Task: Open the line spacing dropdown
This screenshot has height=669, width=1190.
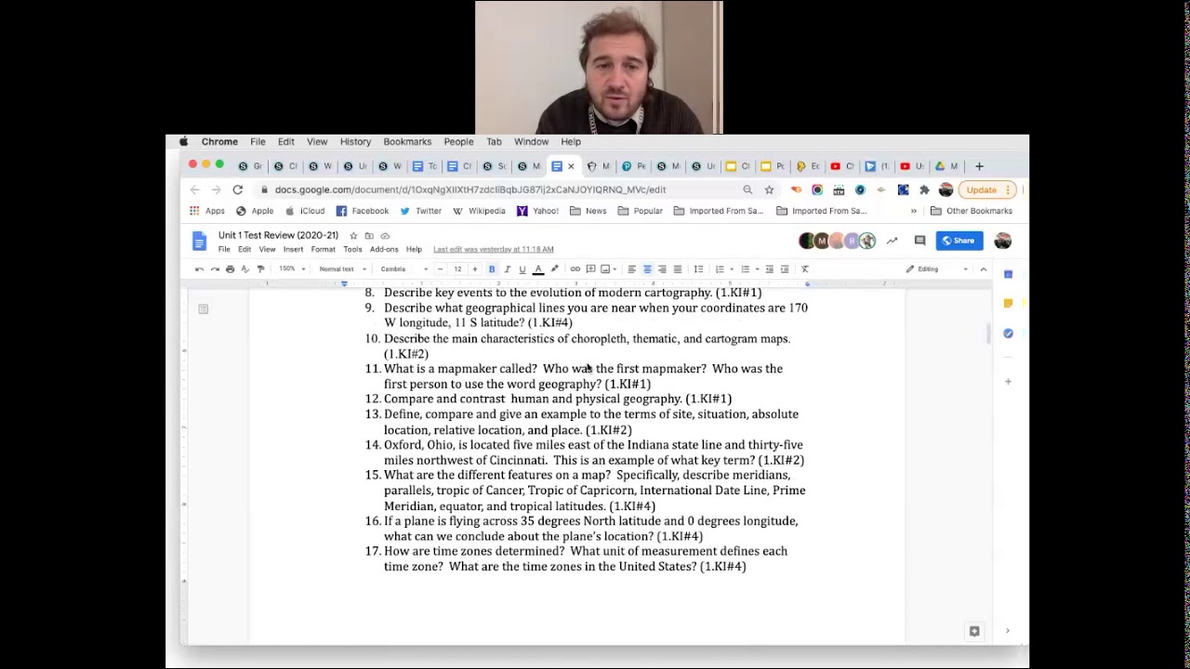Action: click(698, 269)
